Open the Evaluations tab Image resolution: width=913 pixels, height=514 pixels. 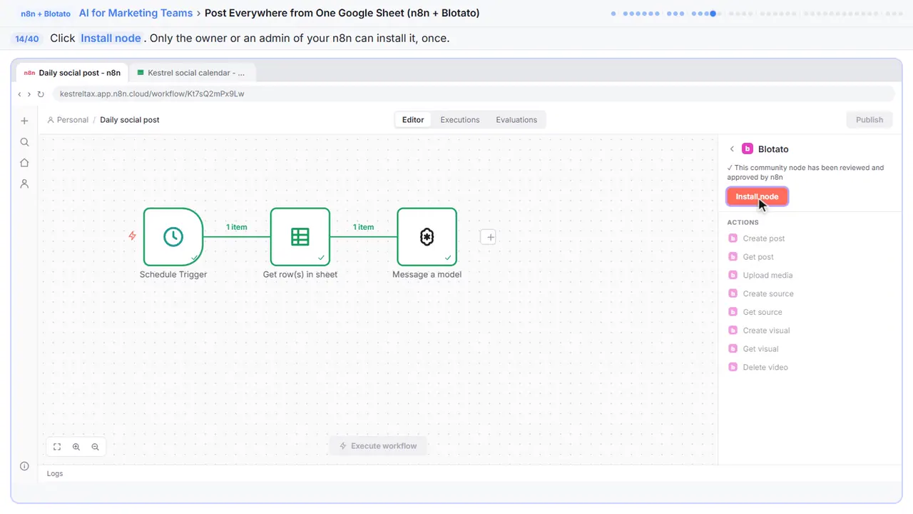tap(516, 120)
